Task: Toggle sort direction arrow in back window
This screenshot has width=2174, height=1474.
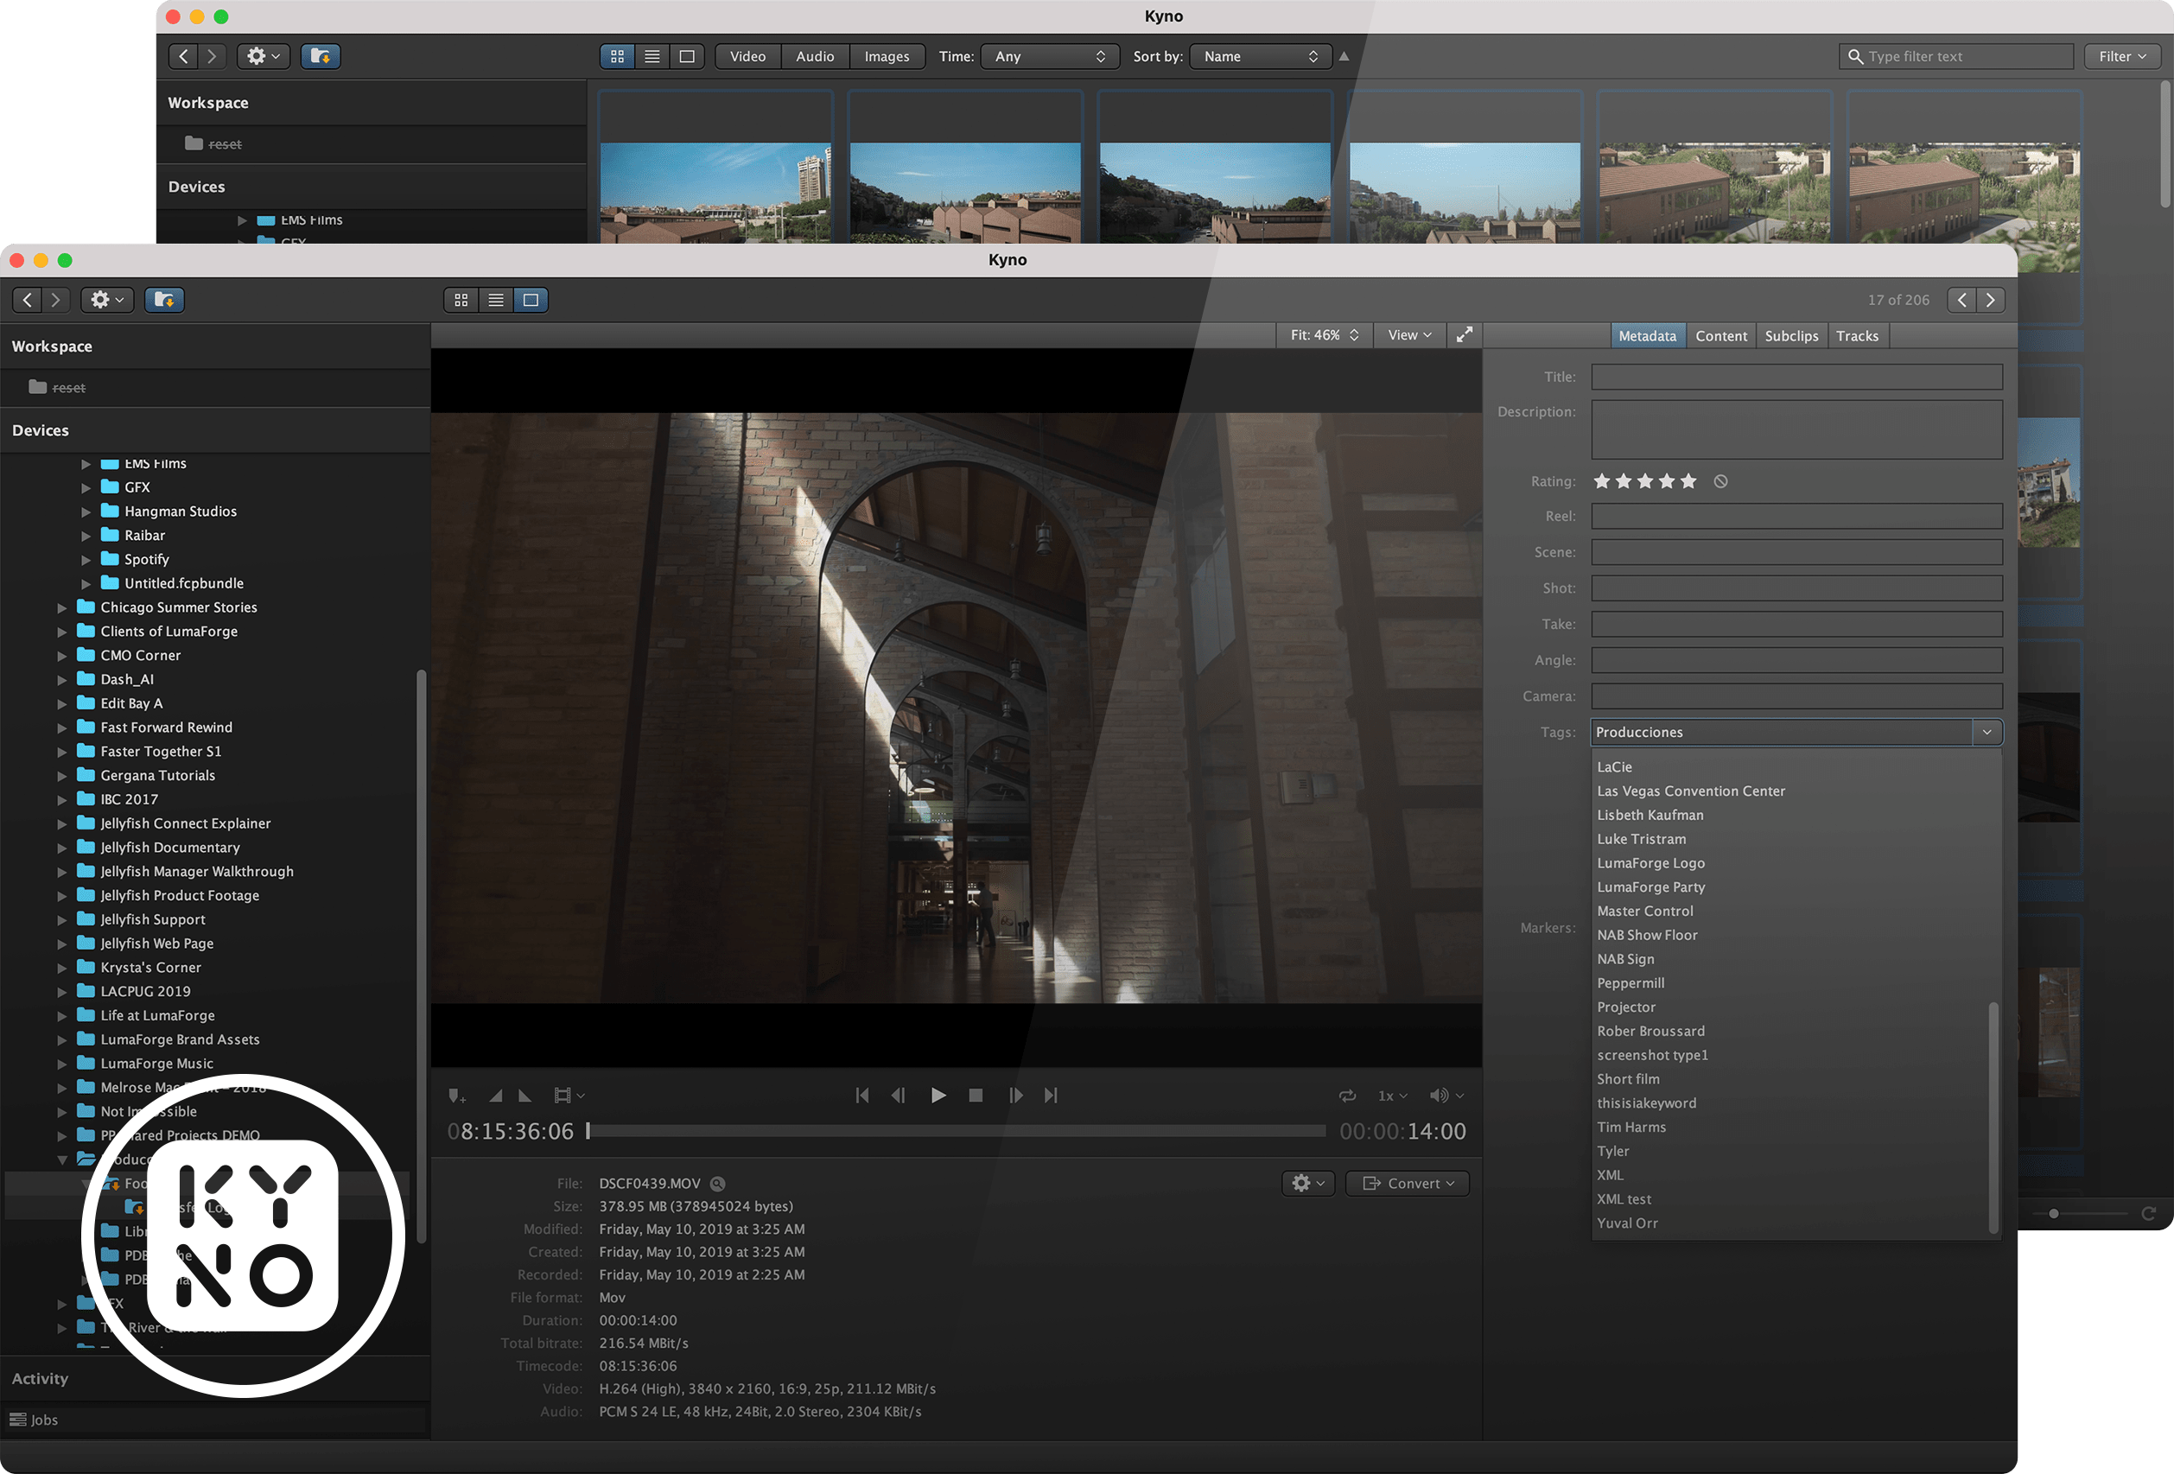Action: click(x=1344, y=56)
